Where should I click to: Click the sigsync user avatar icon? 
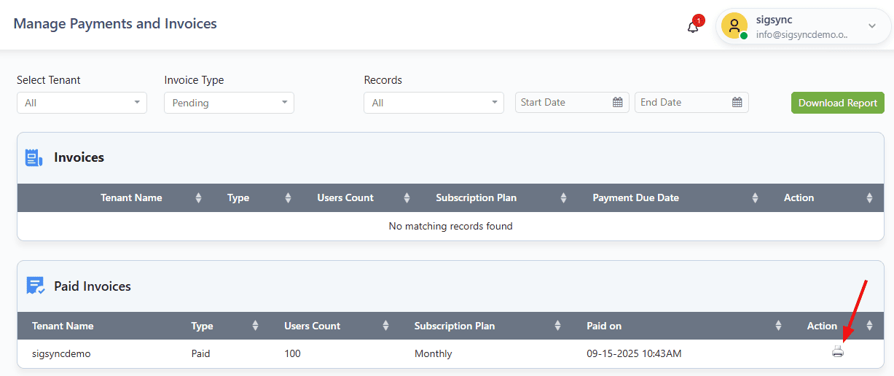coord(734,26)
